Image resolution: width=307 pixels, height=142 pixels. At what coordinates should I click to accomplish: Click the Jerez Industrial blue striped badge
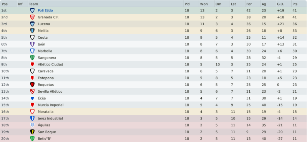[x=32, y=118]
